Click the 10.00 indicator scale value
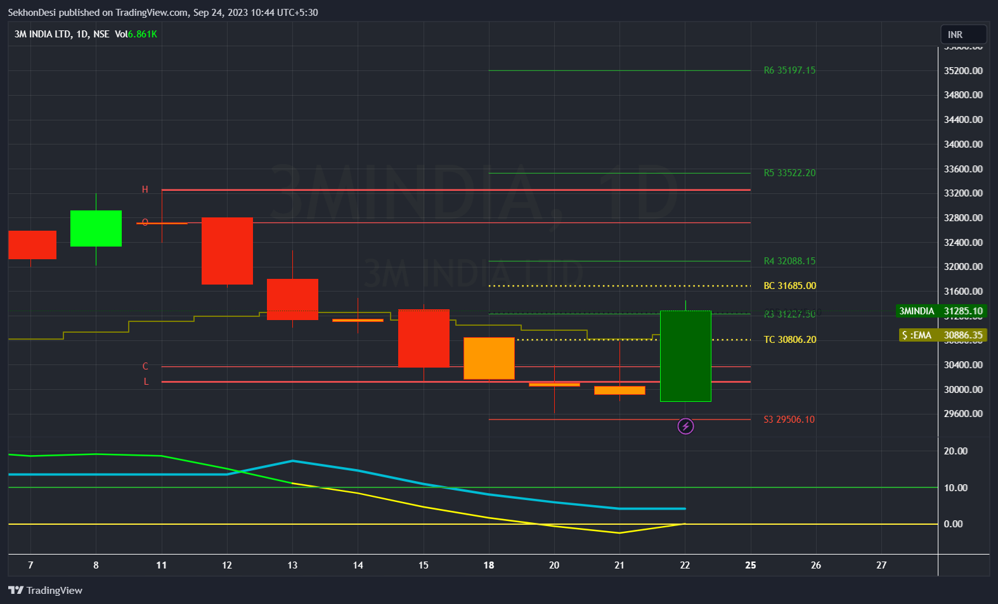This screenshot has width=998, height=604. 956,488
